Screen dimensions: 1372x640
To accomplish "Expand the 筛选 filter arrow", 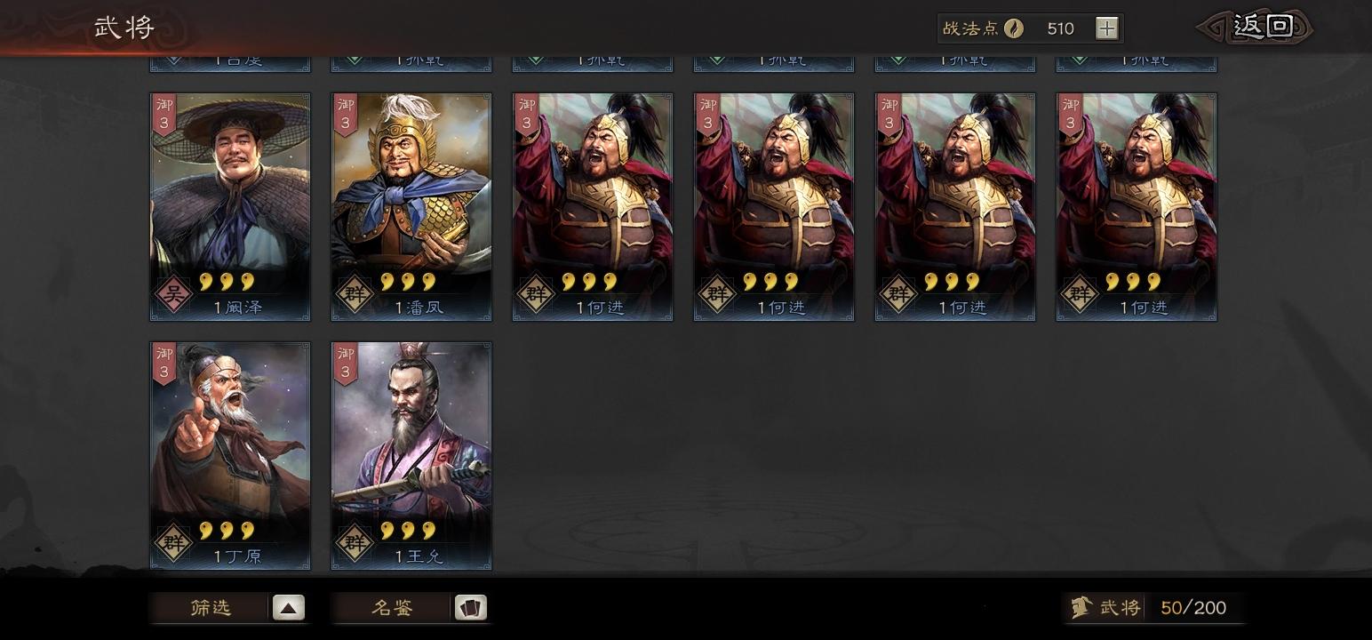I will (289, 608).
